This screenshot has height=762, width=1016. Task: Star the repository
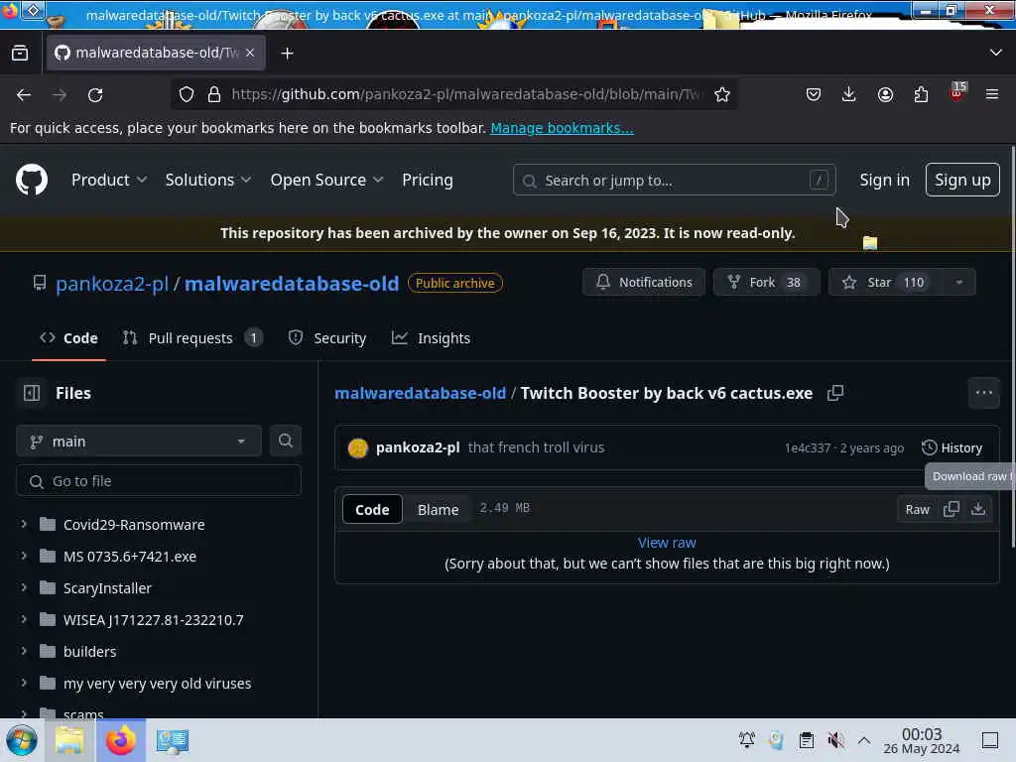tap(885, 282)
